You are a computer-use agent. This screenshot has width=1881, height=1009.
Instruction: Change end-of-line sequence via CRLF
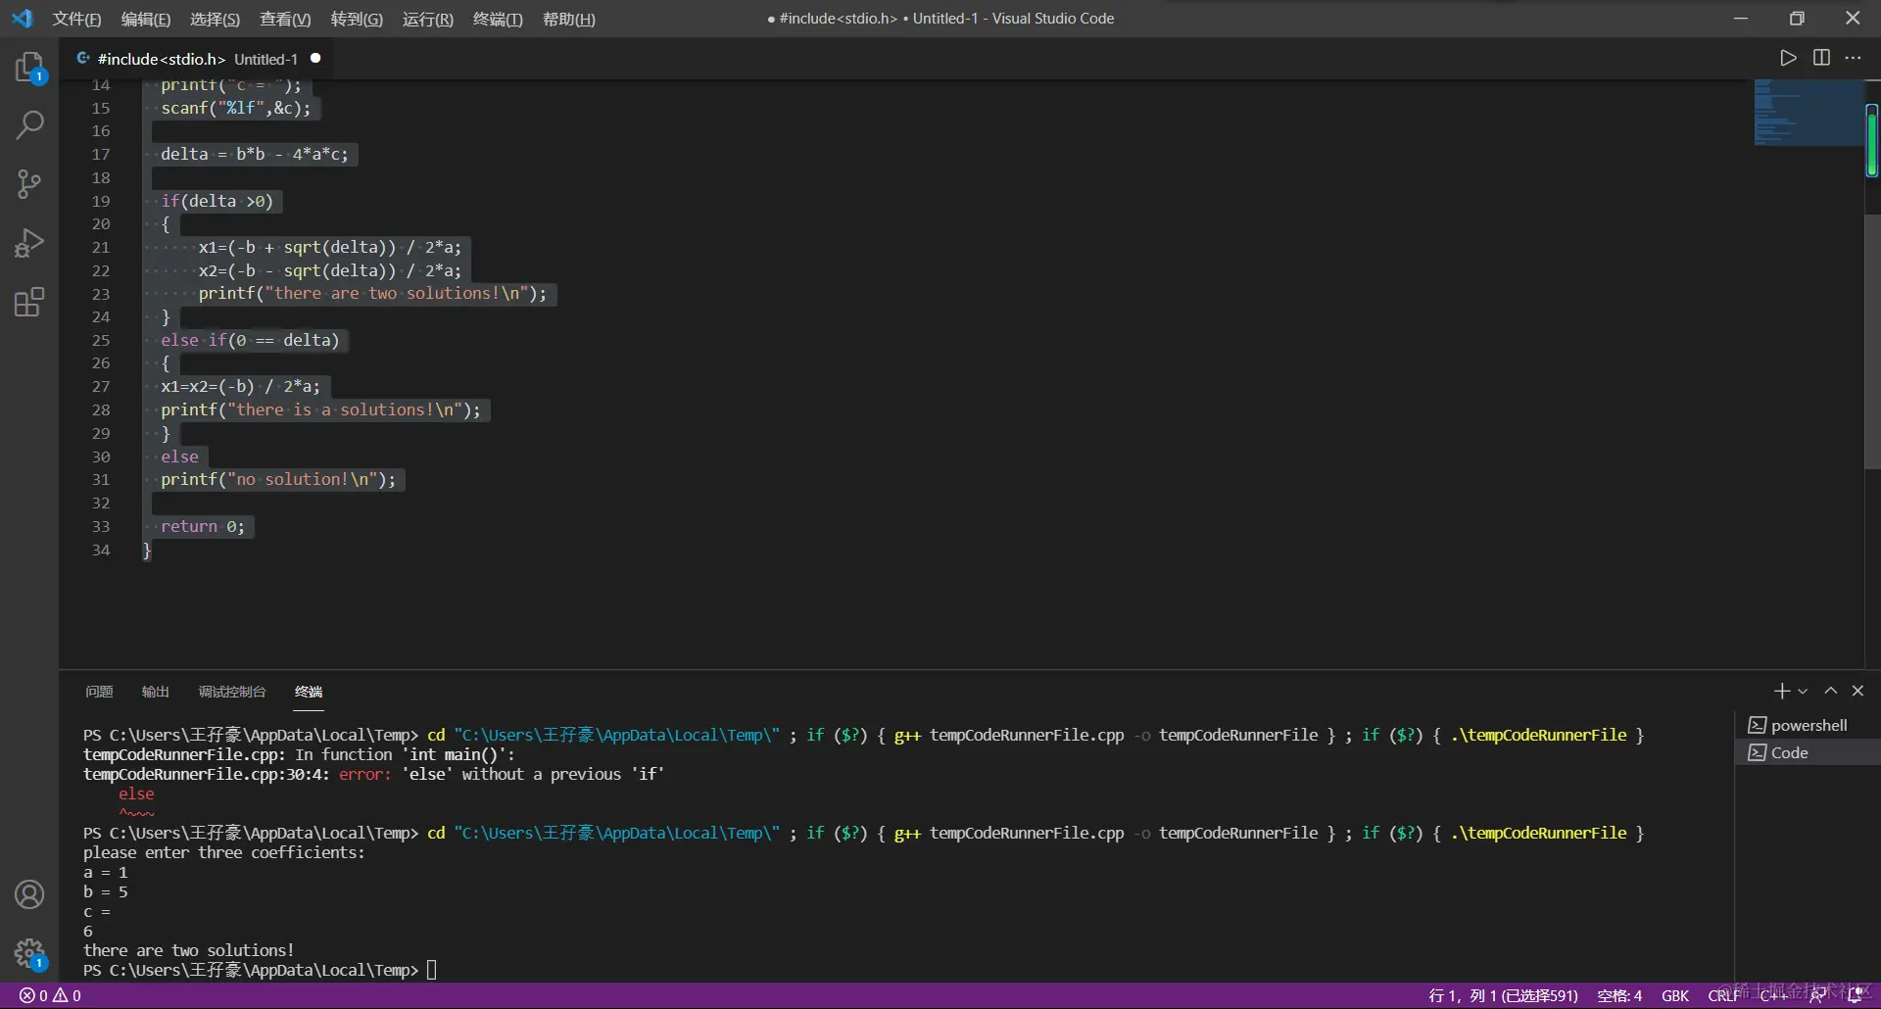point(1724,995)
